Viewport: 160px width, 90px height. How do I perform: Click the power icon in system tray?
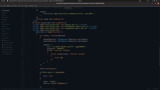[x=156, y=1]
